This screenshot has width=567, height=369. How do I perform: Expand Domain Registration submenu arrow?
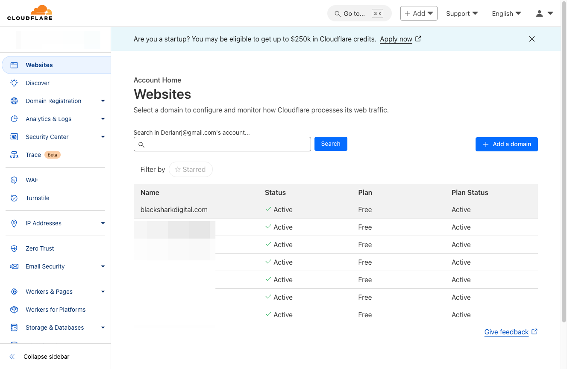(x=103, y=101)
